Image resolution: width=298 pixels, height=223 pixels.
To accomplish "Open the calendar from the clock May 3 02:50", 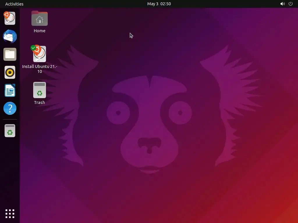I will pos(159,4).
